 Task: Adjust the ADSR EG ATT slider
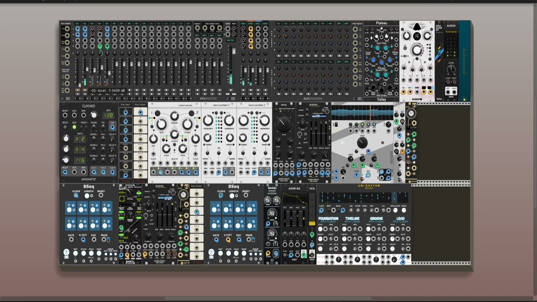tap(285, 219)
